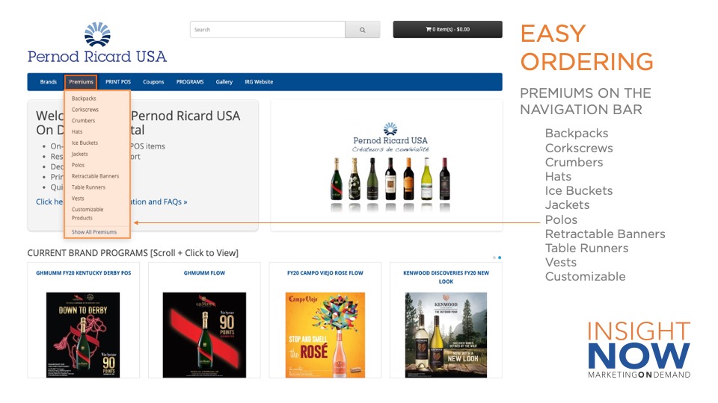Open the shopping cart button
This screenshot has width=718, height=403.
[447, 30]
